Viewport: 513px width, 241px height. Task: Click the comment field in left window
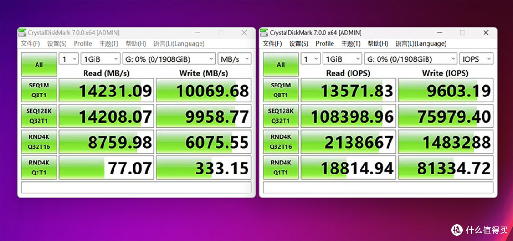tap(136, 187)
